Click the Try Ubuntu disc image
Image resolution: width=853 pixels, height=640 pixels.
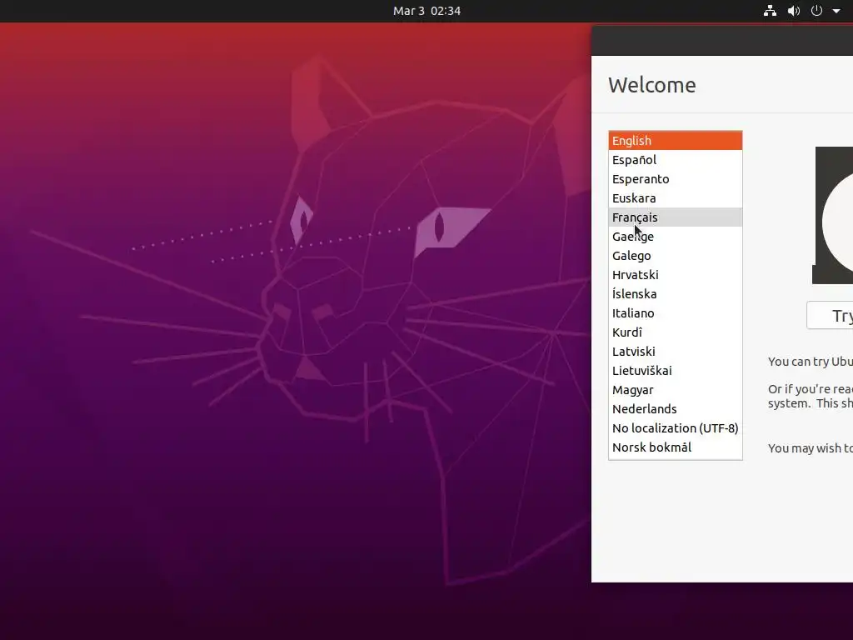click(x=832, y=216)
